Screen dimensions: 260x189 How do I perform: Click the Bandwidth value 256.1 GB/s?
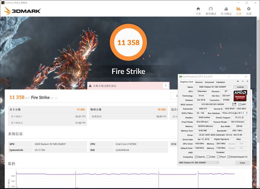(x=237, y=131)
